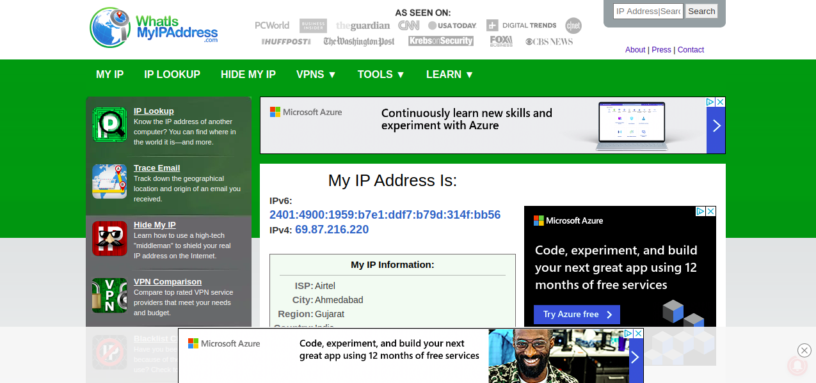
Task: Click the Hide My IP sidebar heading
Action: pyautogui.click(x=155, y=225)
